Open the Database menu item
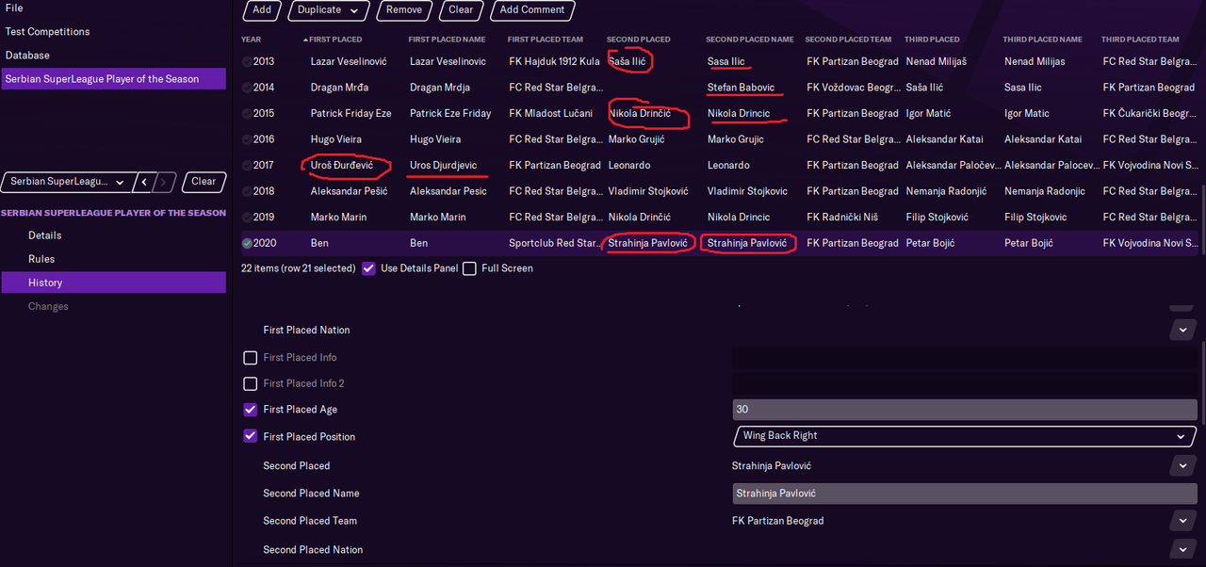Screen dimensions: 1206x567 (x=27, y=56)
